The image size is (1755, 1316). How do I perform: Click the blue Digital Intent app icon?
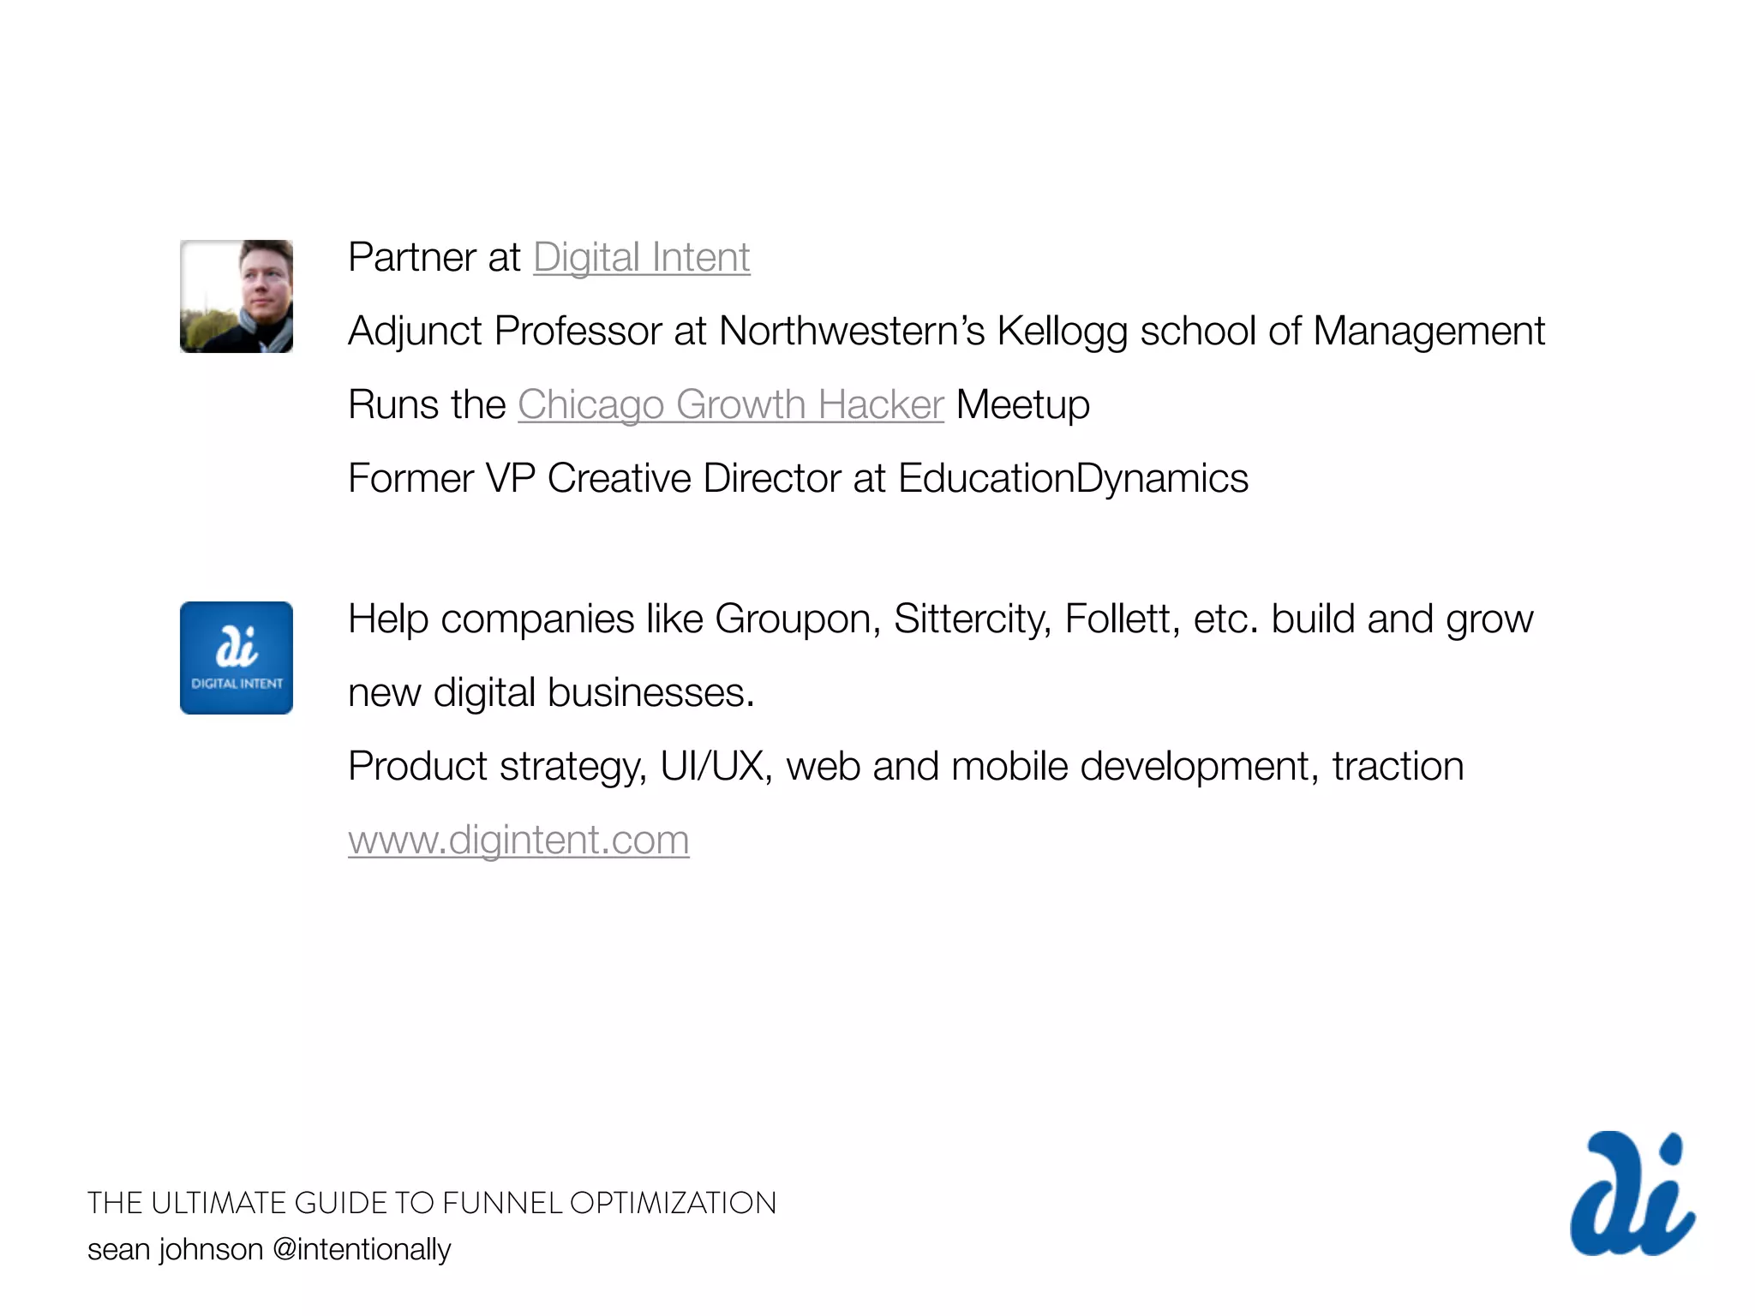(237, 658)
